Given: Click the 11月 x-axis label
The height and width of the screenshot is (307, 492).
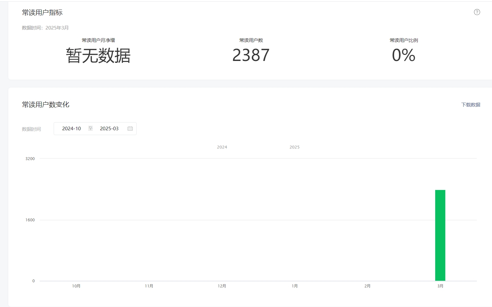Looking at the screenshot, I should [x=149, y=286].
